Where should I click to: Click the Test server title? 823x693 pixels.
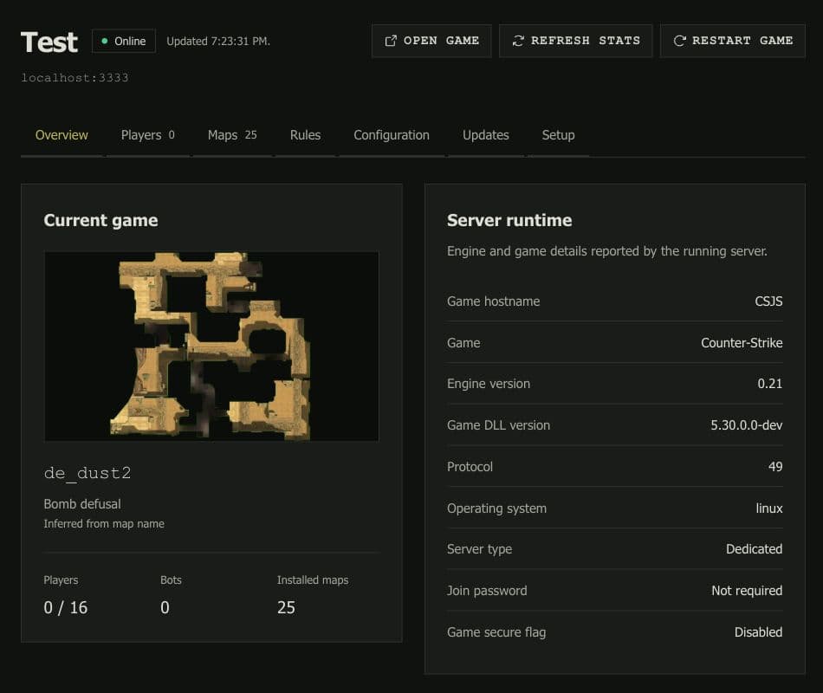pos(49,42)
